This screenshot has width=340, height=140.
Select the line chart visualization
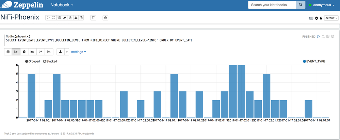(x=41, y=52)
